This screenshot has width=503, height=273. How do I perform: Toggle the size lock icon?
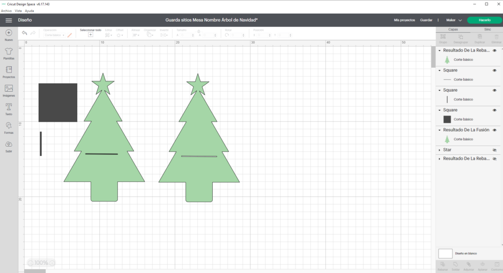pos(198,31)
